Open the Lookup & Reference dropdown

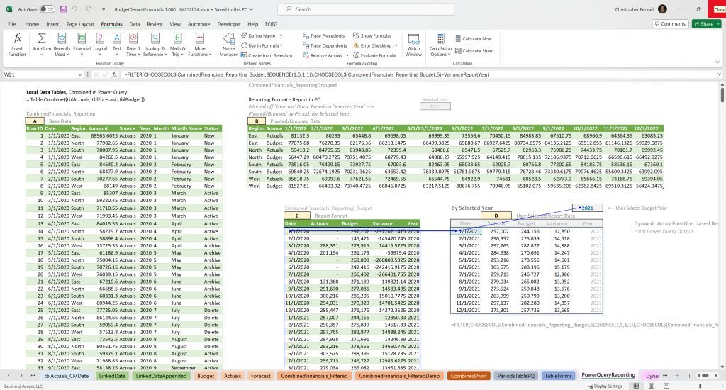155,45
